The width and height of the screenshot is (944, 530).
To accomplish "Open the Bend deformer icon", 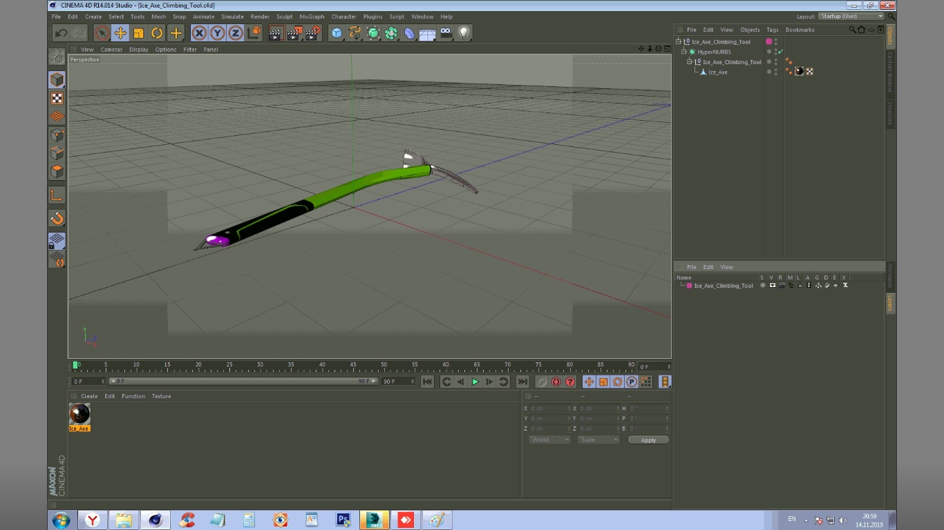I will click(410, 32).
